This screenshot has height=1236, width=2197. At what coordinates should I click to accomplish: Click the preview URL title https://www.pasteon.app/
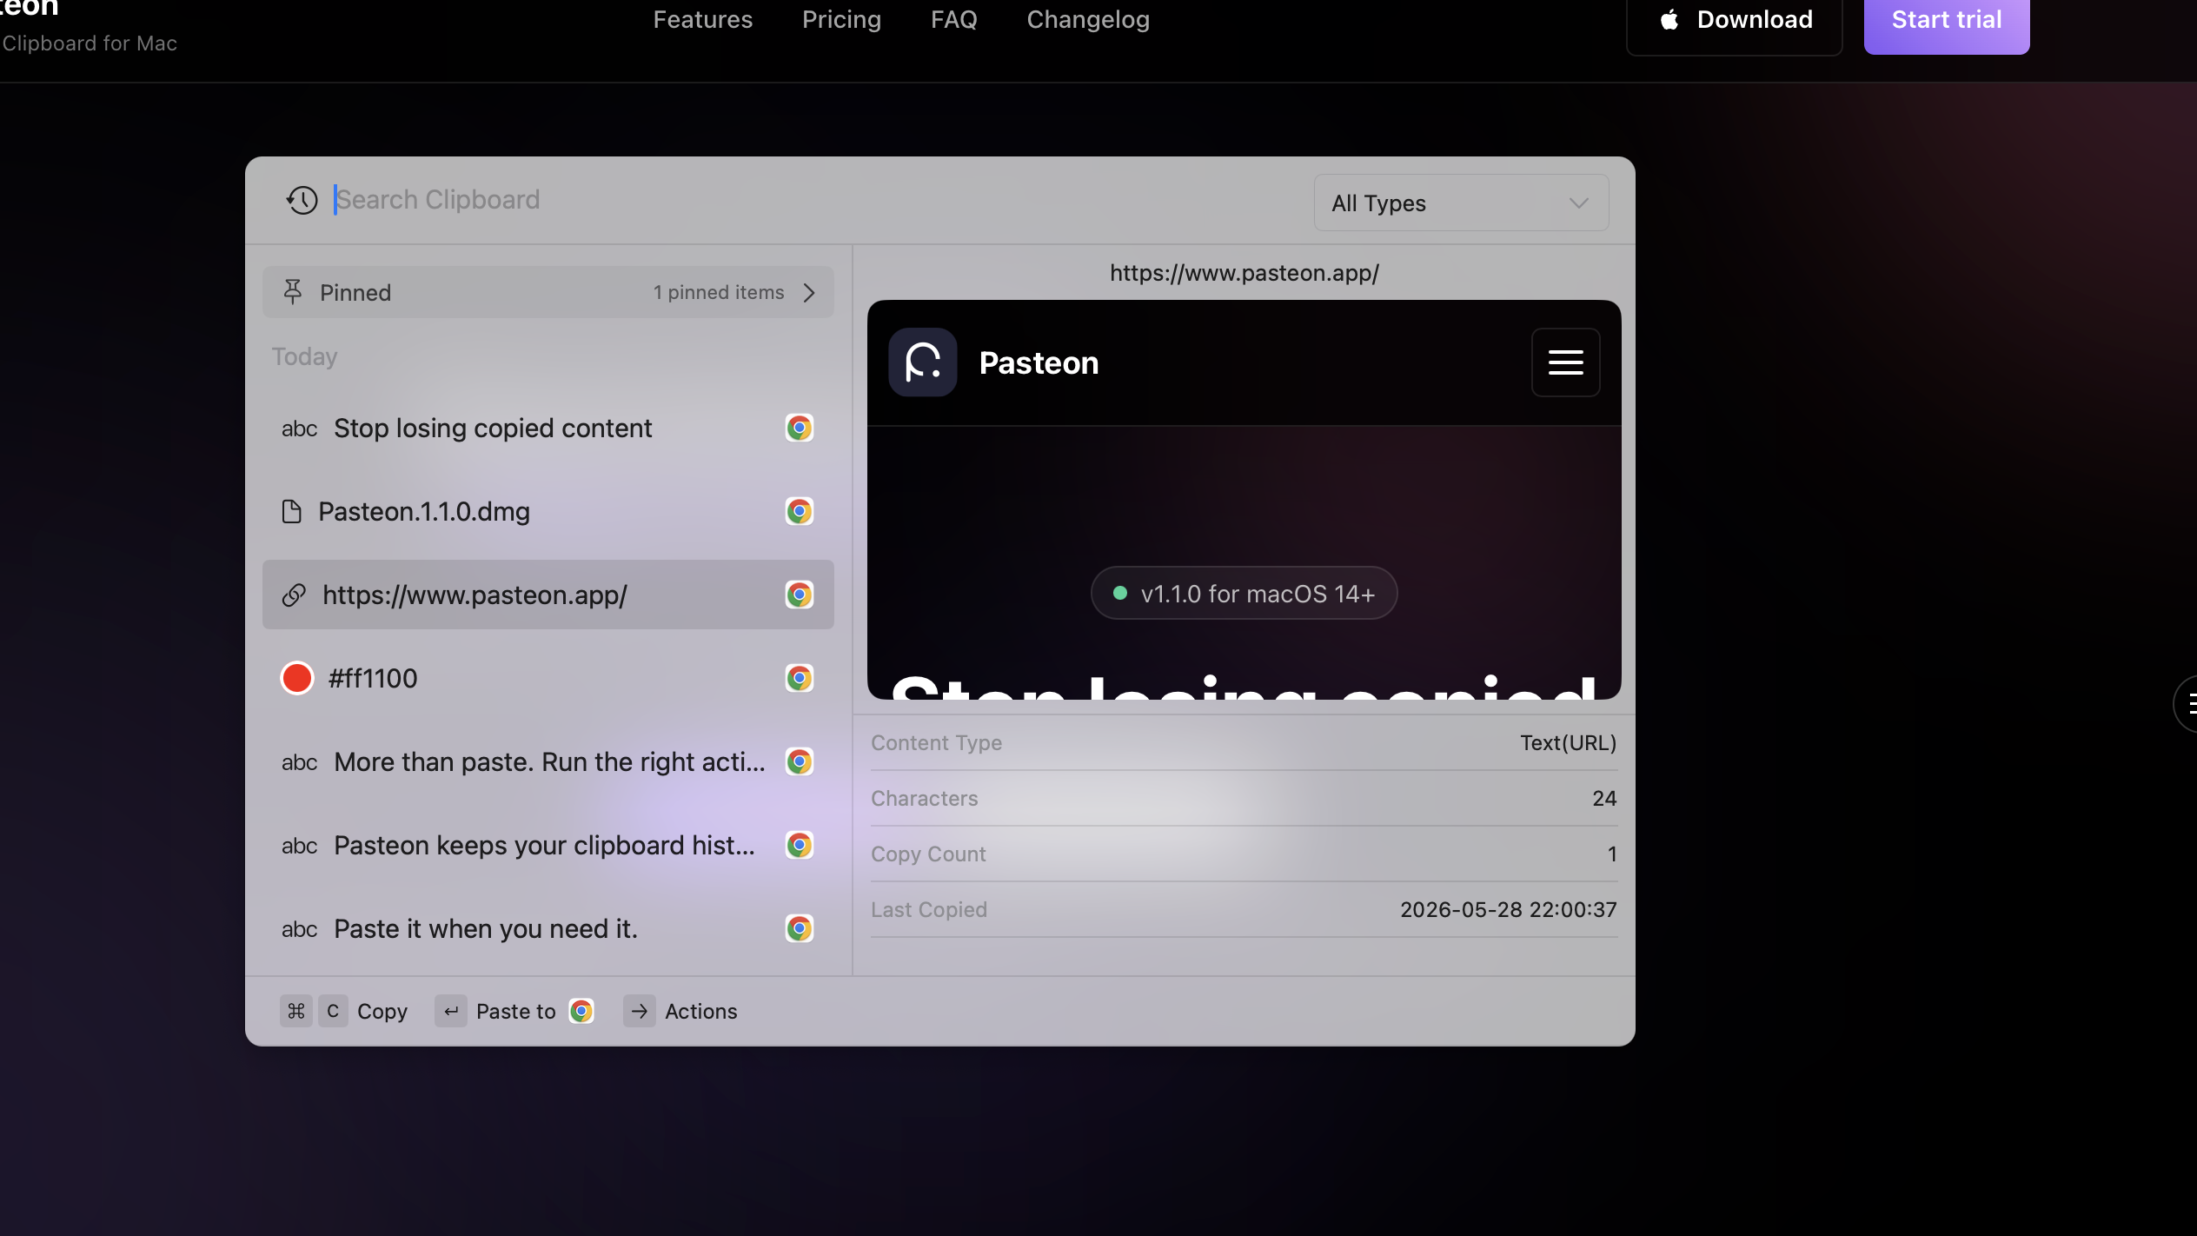click(x=1244, y=273)
